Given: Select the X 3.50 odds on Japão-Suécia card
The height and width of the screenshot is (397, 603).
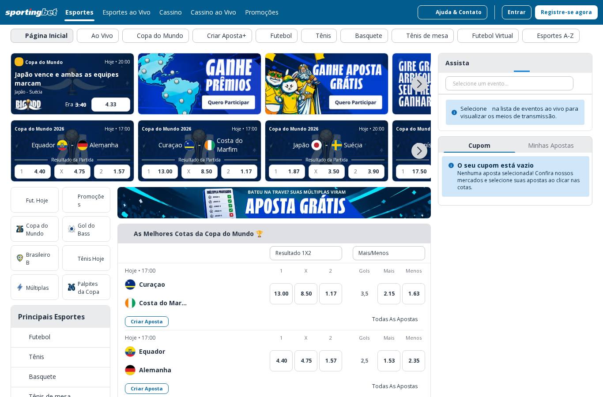Looking at the screenshot, I should point(327,172).
